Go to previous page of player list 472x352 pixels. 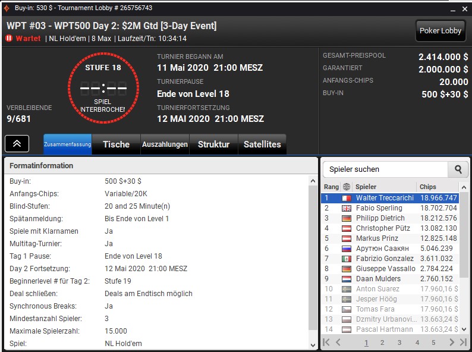338,342
